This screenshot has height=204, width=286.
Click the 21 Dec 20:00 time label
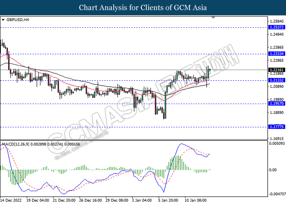click(x=64, y=200)
